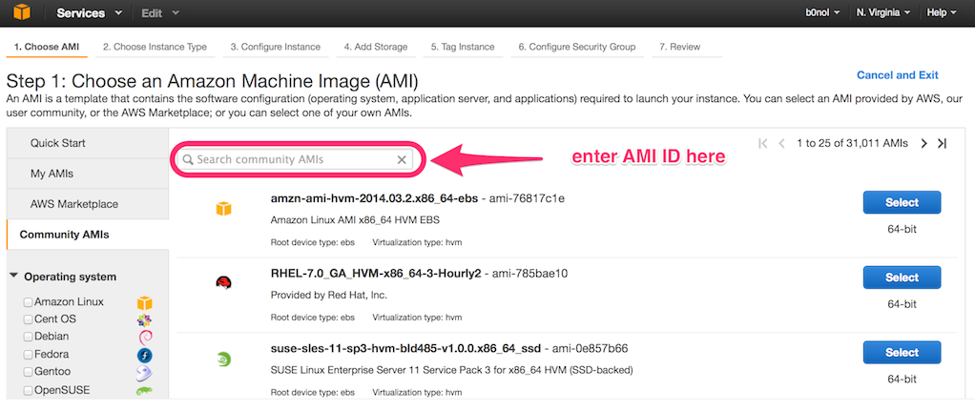Go to first page of AMI results
The image size is (975, 411).
tap(763, 143)
